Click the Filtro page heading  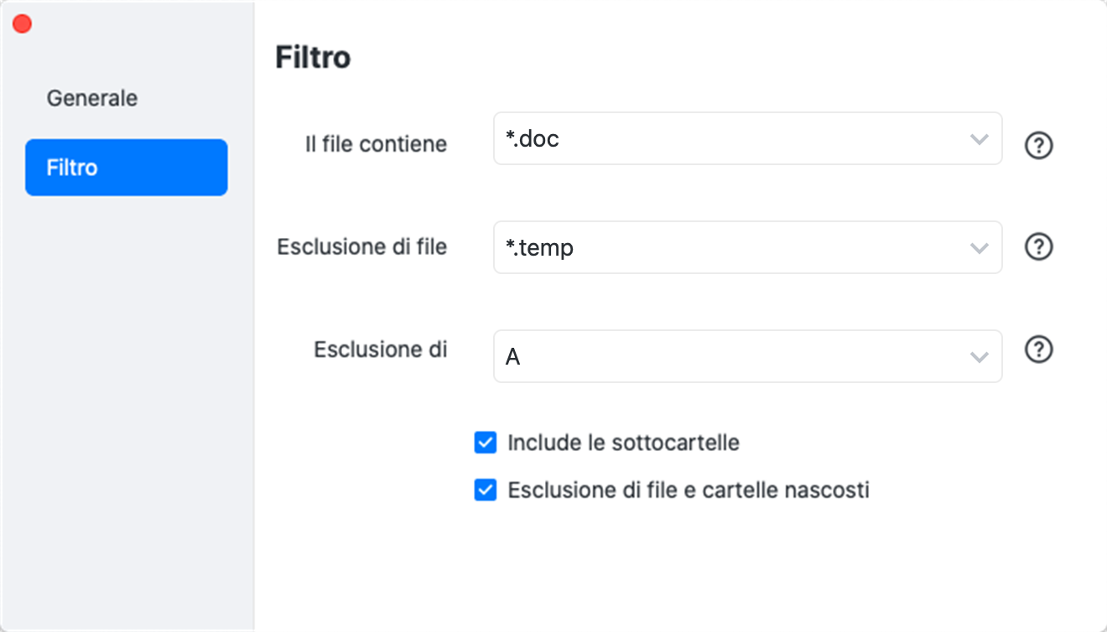pyautogui.click(x=313, y=58)
